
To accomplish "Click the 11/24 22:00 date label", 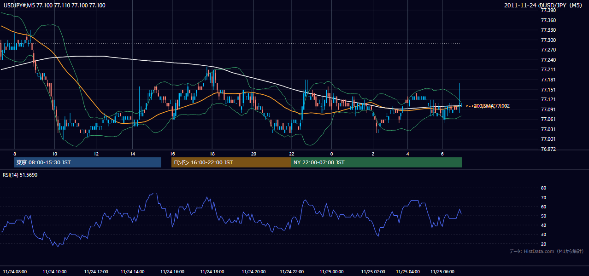I will 292,272.
